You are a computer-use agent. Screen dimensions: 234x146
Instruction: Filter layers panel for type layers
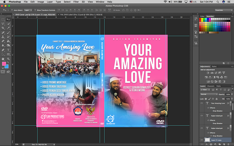click(x=221, y=90)
